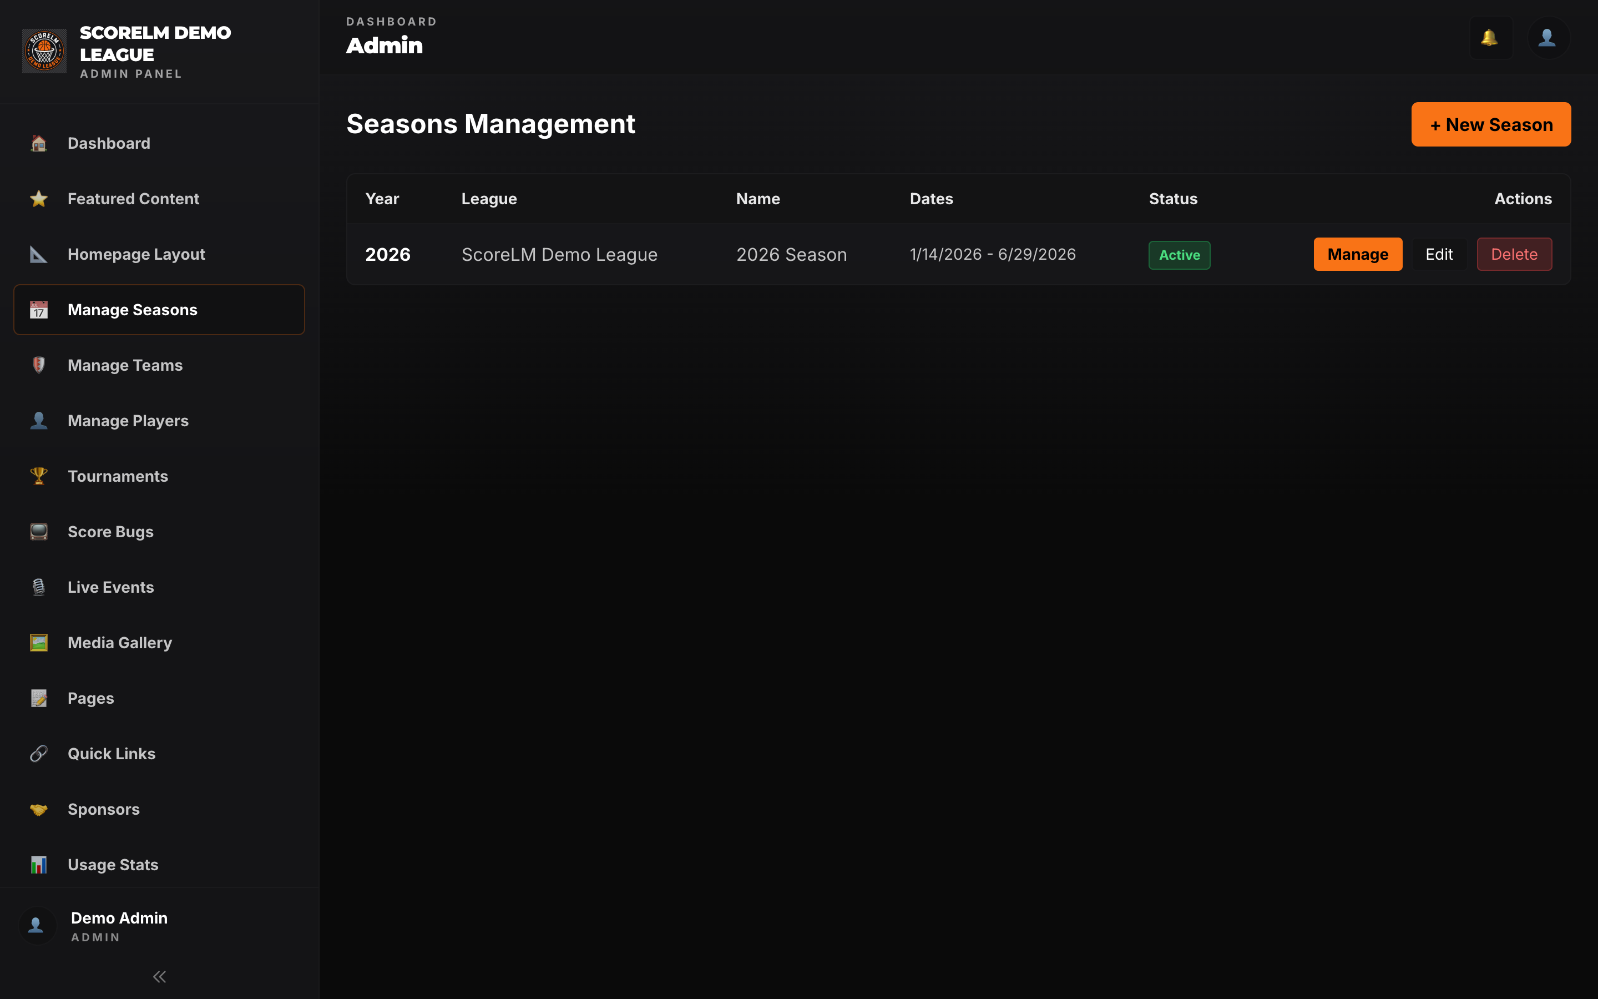Open notifications with the bell icon
Image resolution: width=1598 pixels, height=999 pixels.
click(x=1491, y=38)
